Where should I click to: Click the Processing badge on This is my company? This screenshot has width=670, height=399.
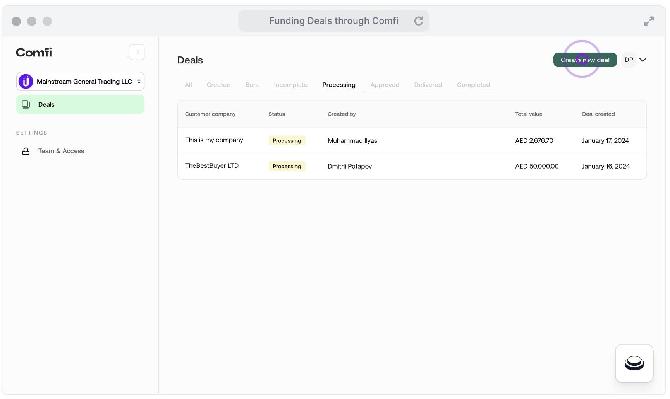point(287,140)
